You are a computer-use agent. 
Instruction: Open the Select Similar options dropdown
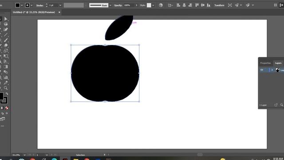[x=241, y=5]
